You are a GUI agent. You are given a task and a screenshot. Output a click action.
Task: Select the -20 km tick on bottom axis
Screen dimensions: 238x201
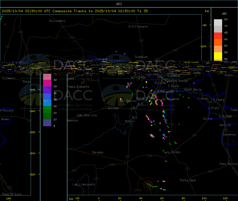[x=77, y=198]
